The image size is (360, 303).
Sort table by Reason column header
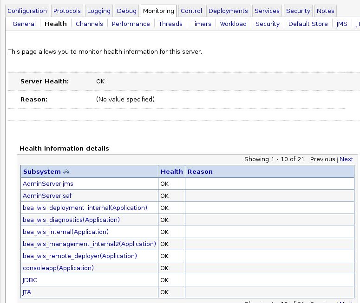(200, 171)
